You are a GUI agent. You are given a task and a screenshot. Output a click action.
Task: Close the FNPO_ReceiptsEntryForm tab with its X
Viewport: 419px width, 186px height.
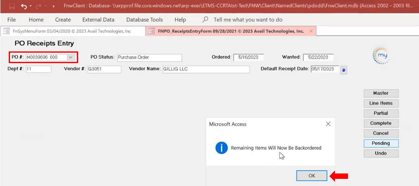point(310,31)
